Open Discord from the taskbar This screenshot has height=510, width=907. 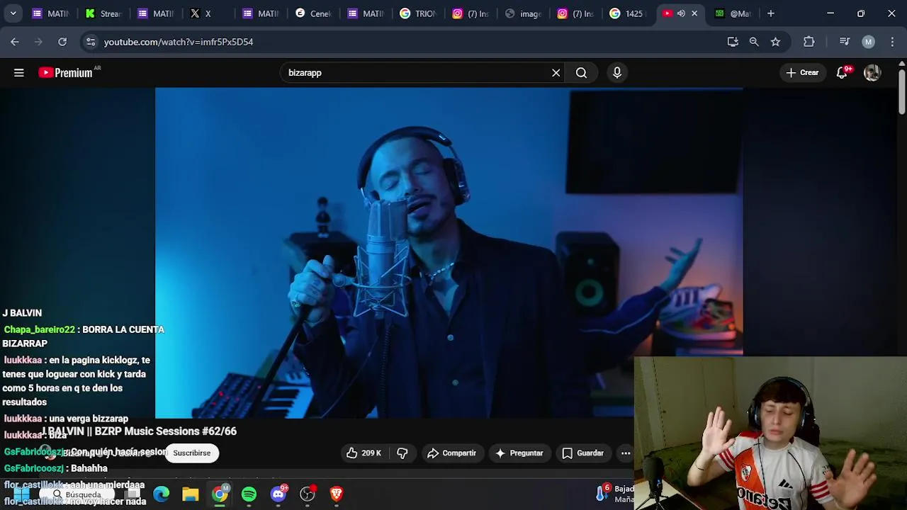coord(278,494)
